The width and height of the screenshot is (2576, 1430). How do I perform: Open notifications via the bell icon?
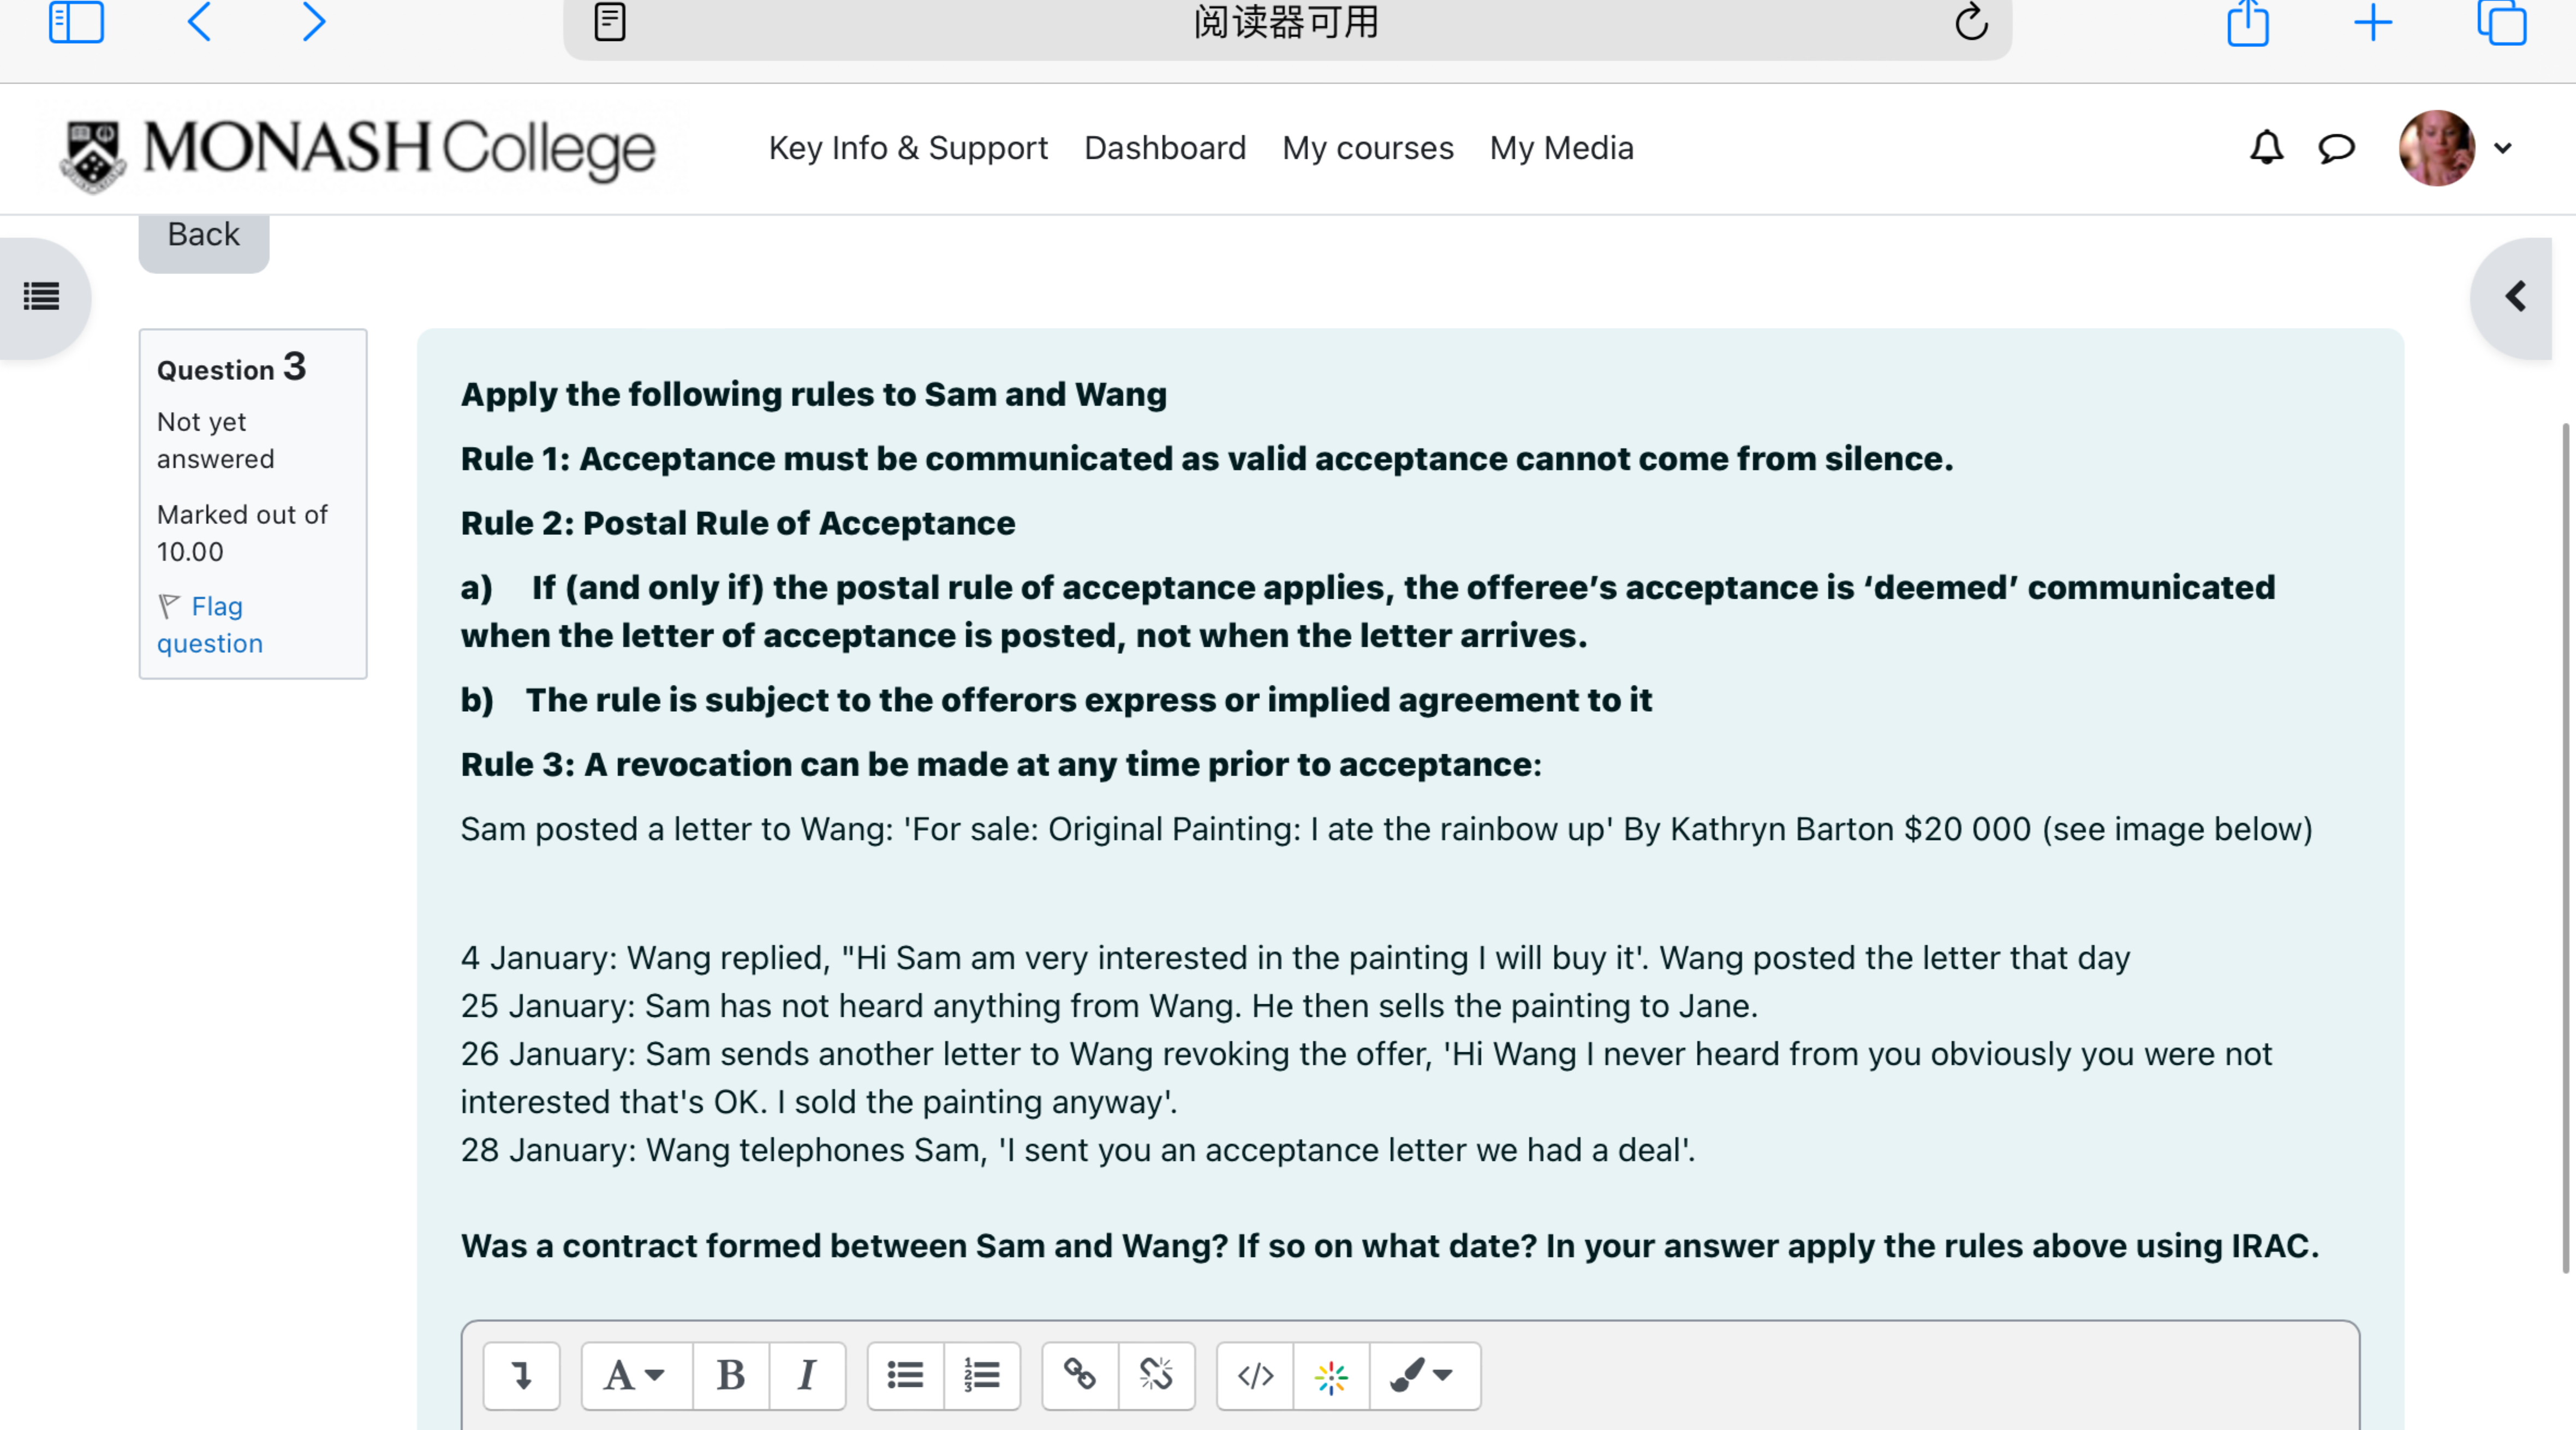click(2266, 148)
